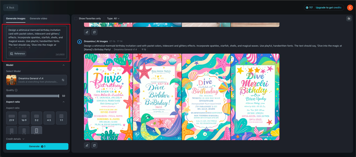Click the edit pencil icon under the top image row

87,32
